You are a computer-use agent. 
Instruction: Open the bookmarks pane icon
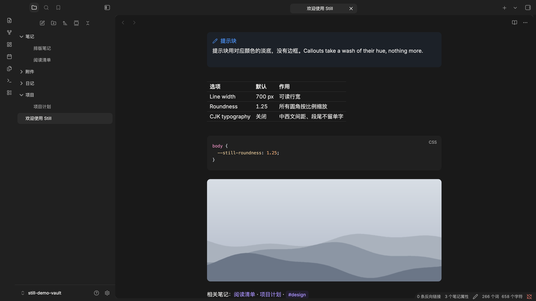click(x=58, y=7)
